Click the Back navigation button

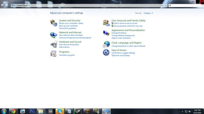coord(2,6)
